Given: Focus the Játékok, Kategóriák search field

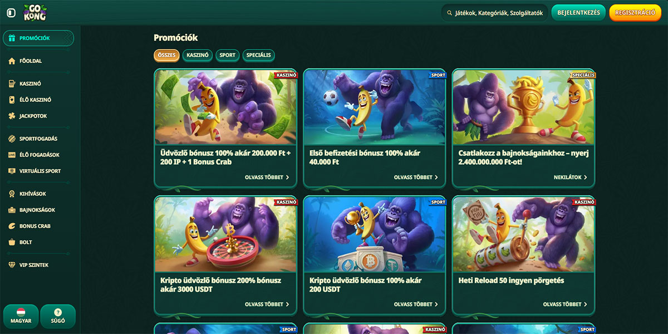Looking at the screenshot, I should pos(494,13).
